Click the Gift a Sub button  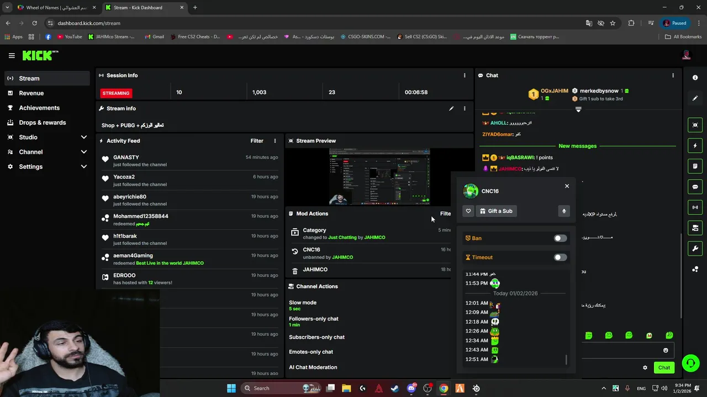tap(496, 211)
